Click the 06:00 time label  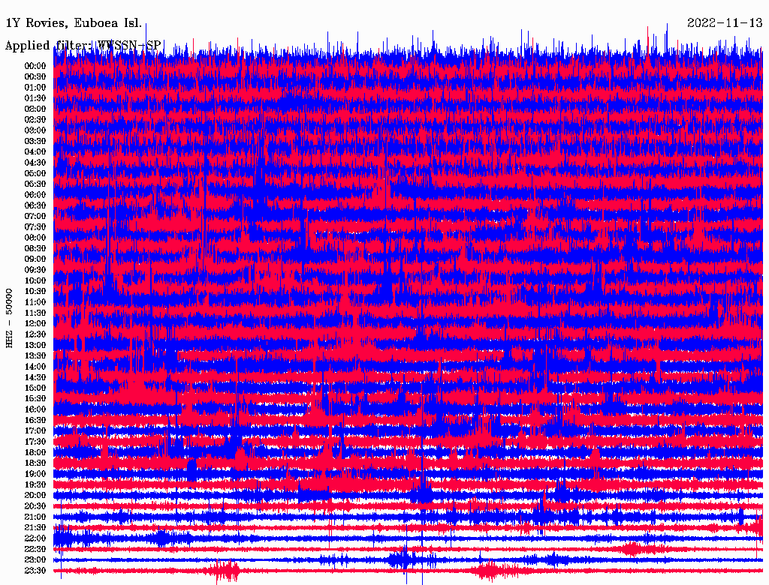pos(35,194)
